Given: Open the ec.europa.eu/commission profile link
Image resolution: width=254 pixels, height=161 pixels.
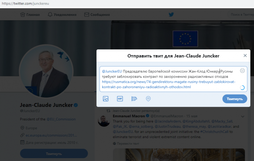Looking at the screenshot, I should [51, 135].
